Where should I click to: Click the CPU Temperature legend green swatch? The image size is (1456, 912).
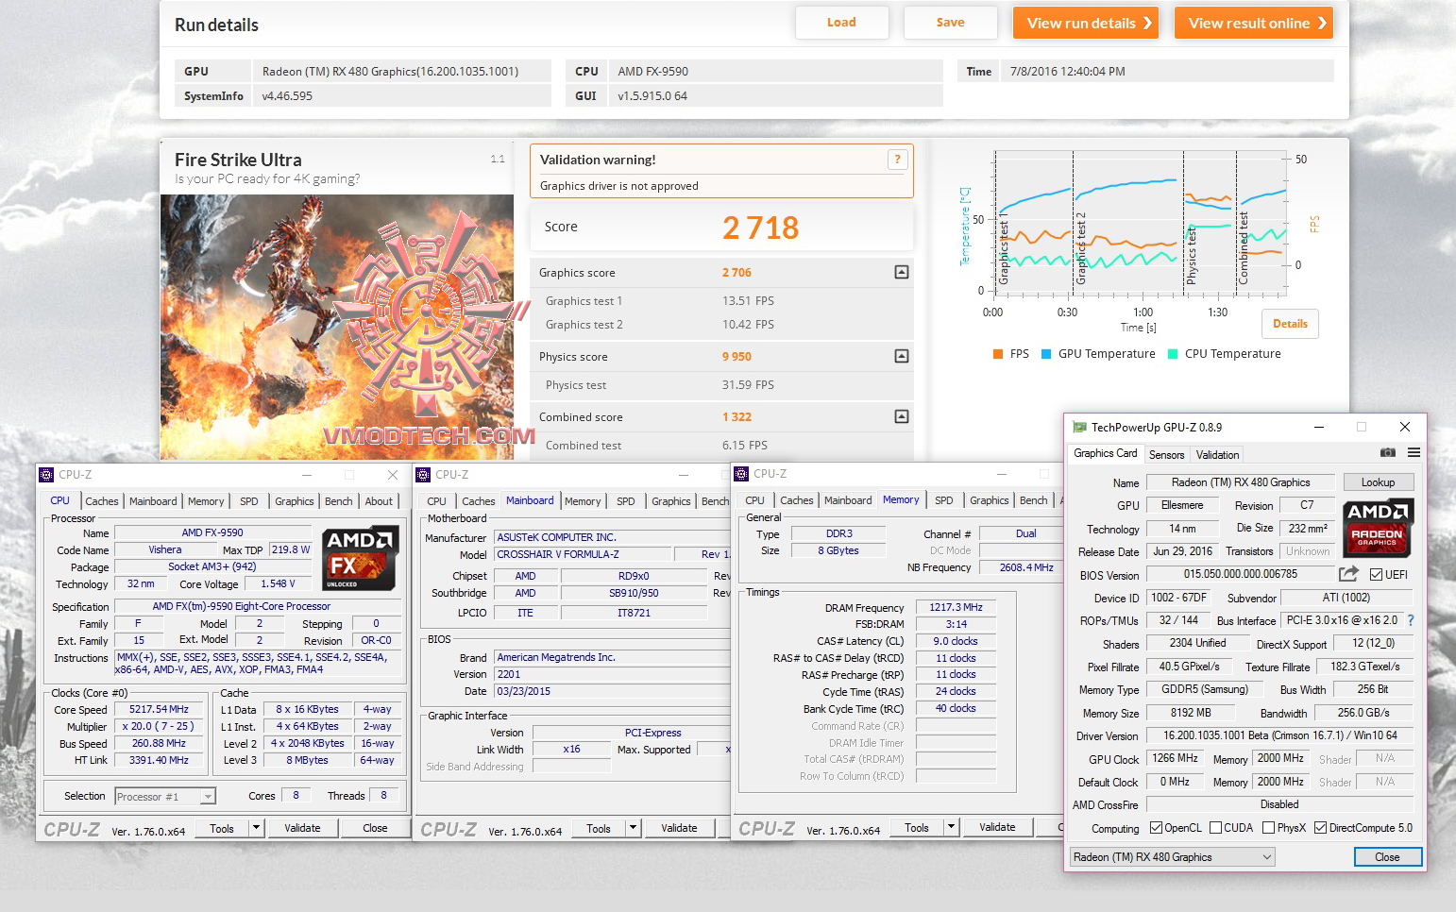coord(1173,354)
